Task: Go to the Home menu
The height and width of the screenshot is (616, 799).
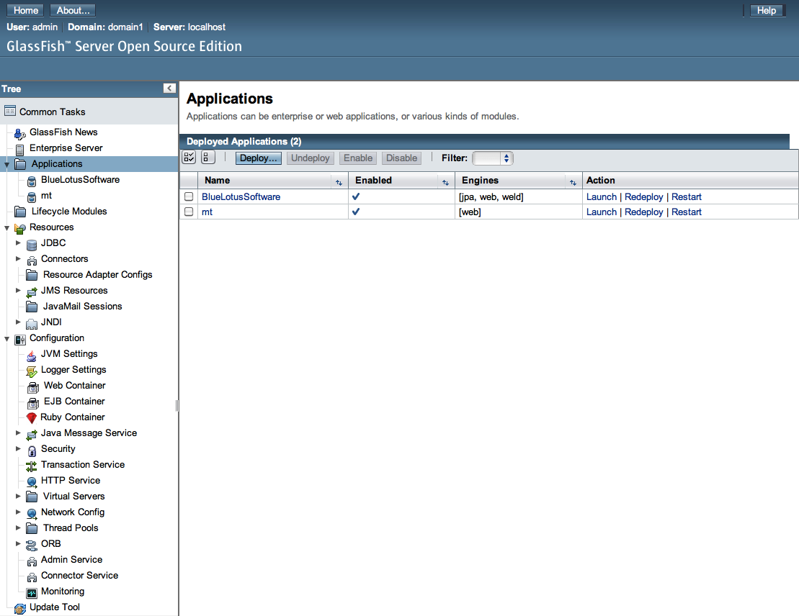Action: pos(24,10)
